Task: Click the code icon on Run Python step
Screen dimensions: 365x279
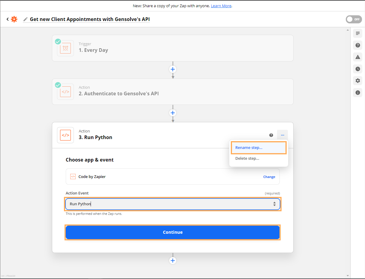Action: coord(65,135)
